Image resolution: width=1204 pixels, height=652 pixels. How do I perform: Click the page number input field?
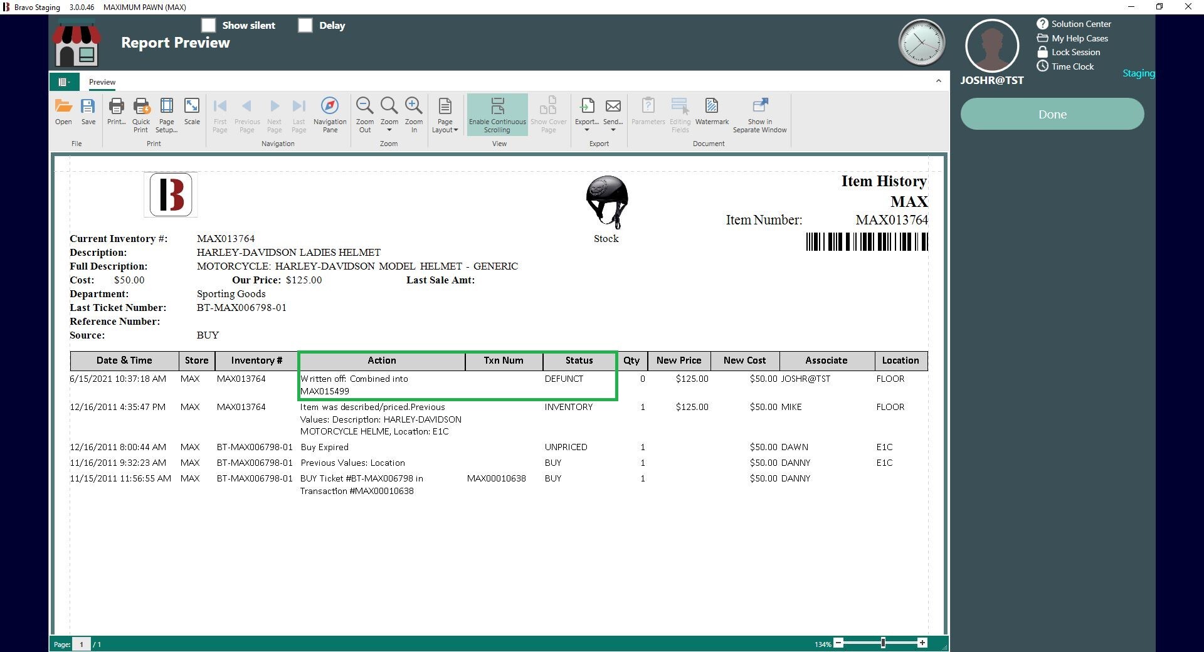tap(82, 644)
